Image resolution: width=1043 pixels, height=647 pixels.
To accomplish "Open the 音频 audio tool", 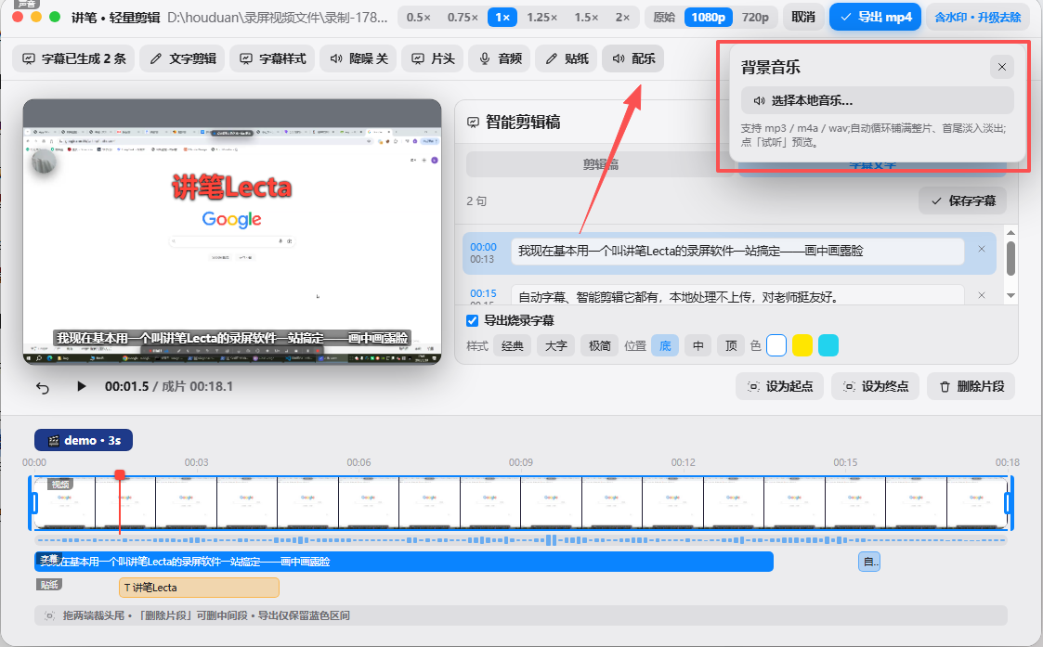I will coord(500,58).
